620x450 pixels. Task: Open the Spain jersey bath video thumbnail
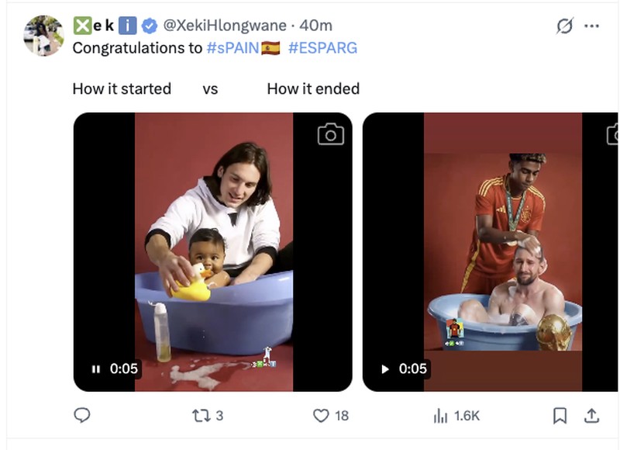(491, 252)
